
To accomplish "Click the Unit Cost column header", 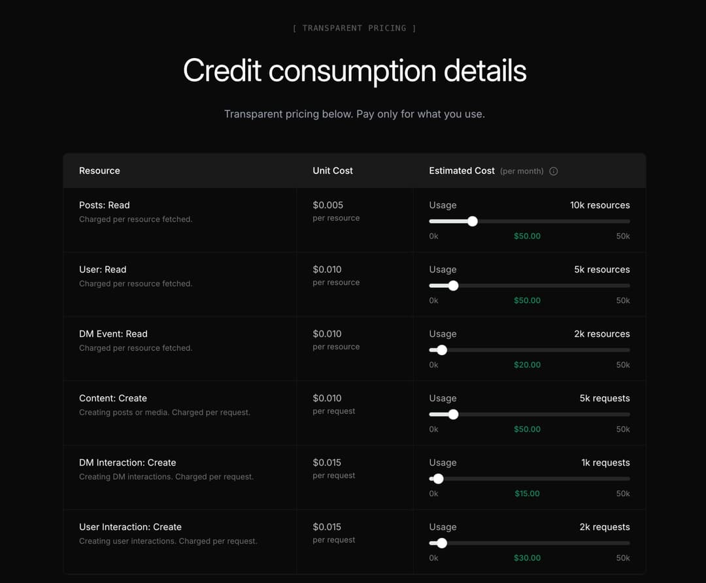I will click(x=332, y=170).
